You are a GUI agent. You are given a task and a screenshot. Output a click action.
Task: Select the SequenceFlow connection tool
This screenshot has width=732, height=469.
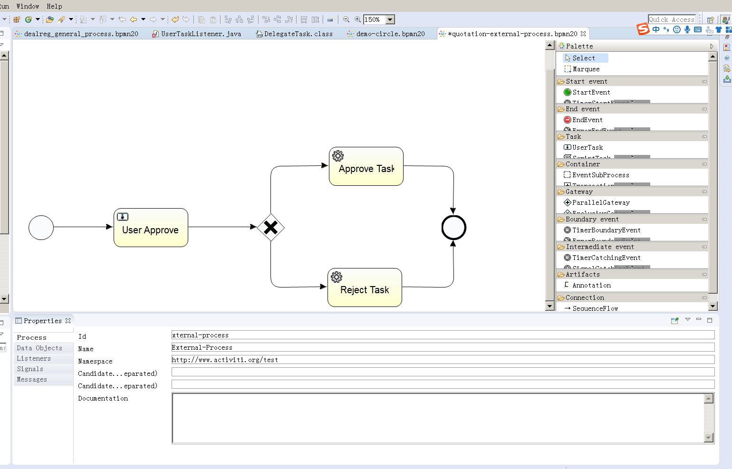[595, 308]
